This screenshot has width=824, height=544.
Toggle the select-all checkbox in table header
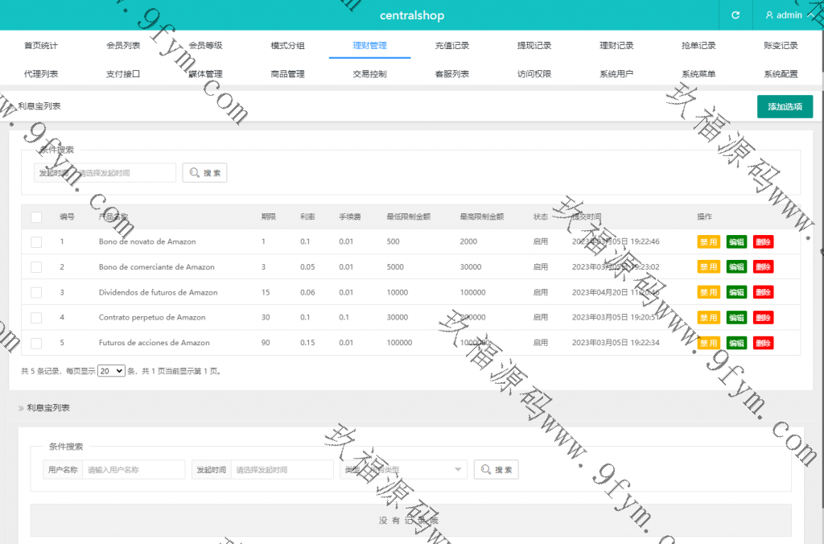click(36, 216)
